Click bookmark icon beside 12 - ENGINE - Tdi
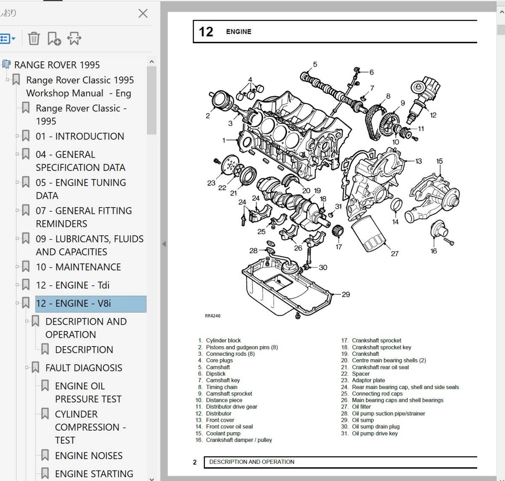This screenshot has height=481, width=505. [26, 284]
